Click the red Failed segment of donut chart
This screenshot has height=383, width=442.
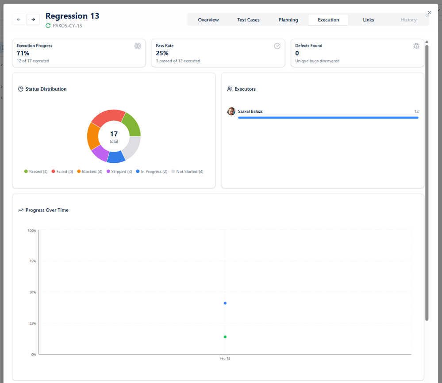click(x=107, y=116)
